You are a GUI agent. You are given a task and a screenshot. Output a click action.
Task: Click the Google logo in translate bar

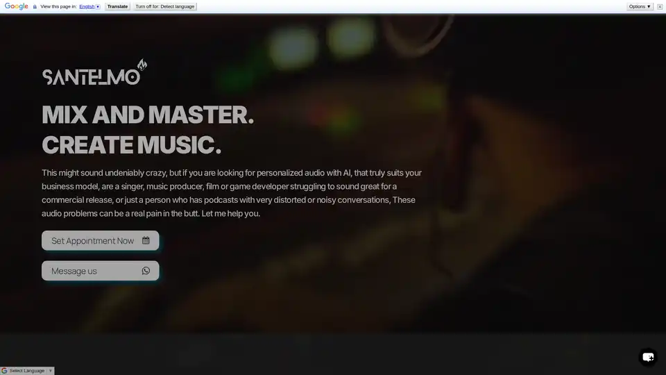(x=16, y=6)
